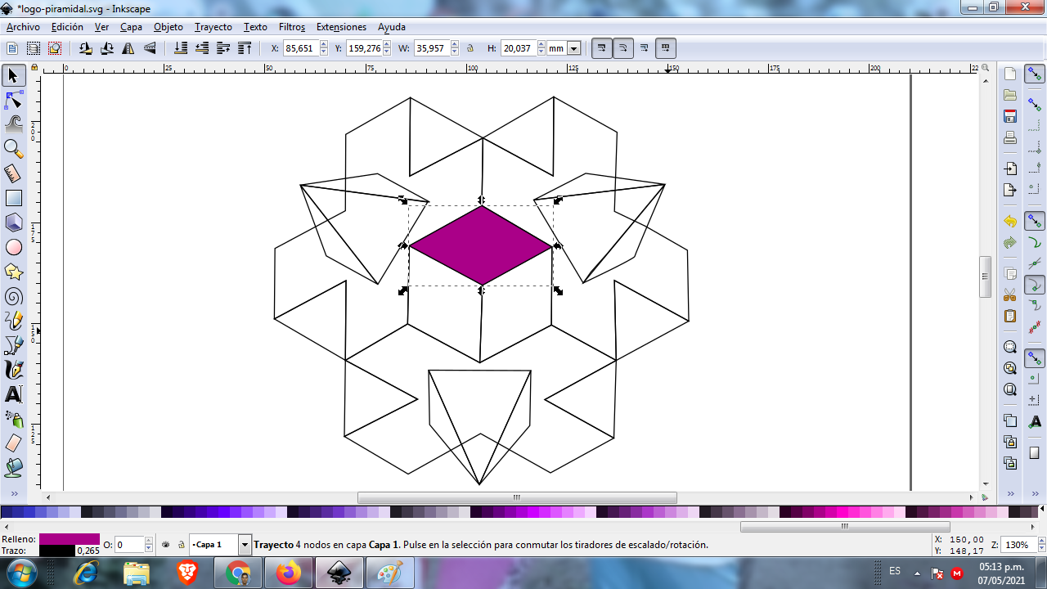Click the Trazo stroke color swatch
The width and height of the screenshot is (1047, 589).
point(57,551)
